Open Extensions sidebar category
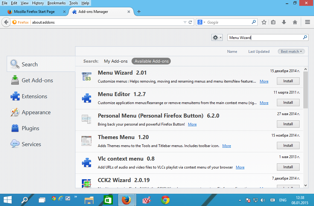Screen dimensions: 314x206 (41, 96)
